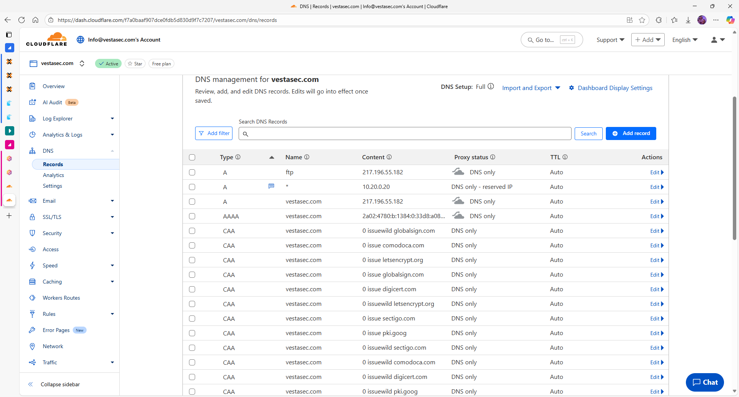739x397 pixels.
Task: Click the Copilot icon in browser toolbar
Action: 730,20
